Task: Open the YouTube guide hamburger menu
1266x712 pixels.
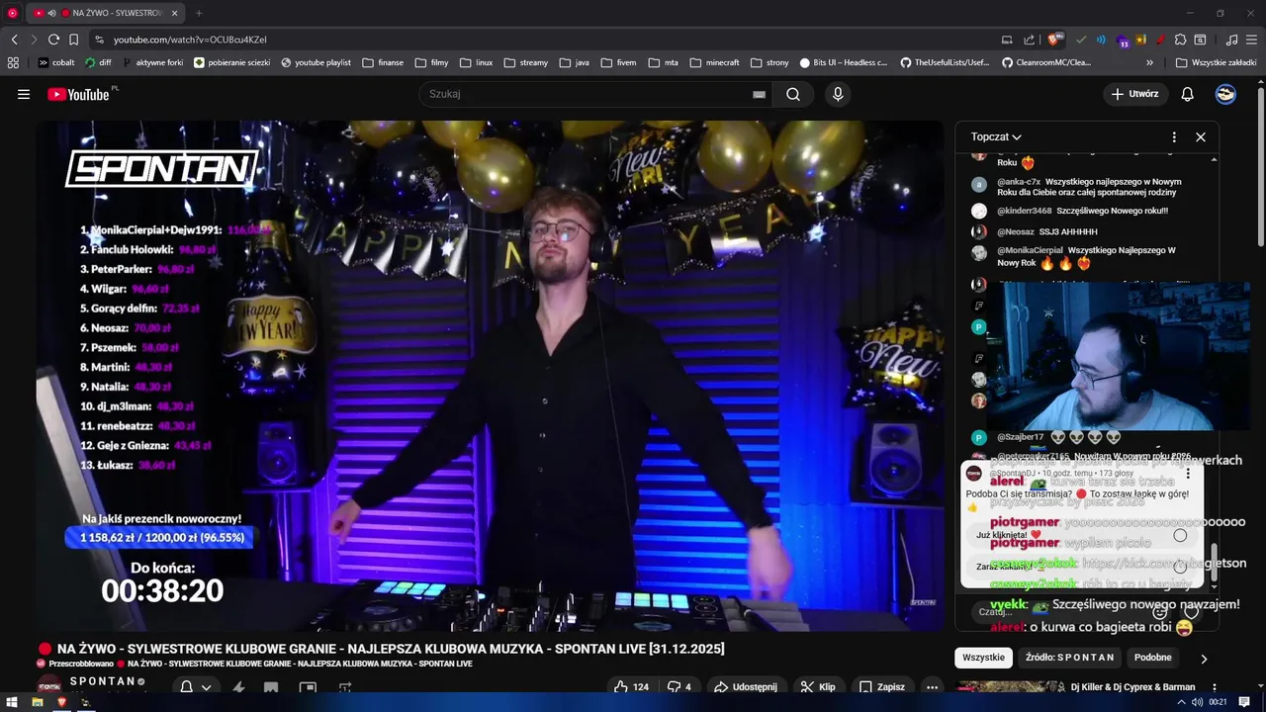Action: [x=24, y=94]
